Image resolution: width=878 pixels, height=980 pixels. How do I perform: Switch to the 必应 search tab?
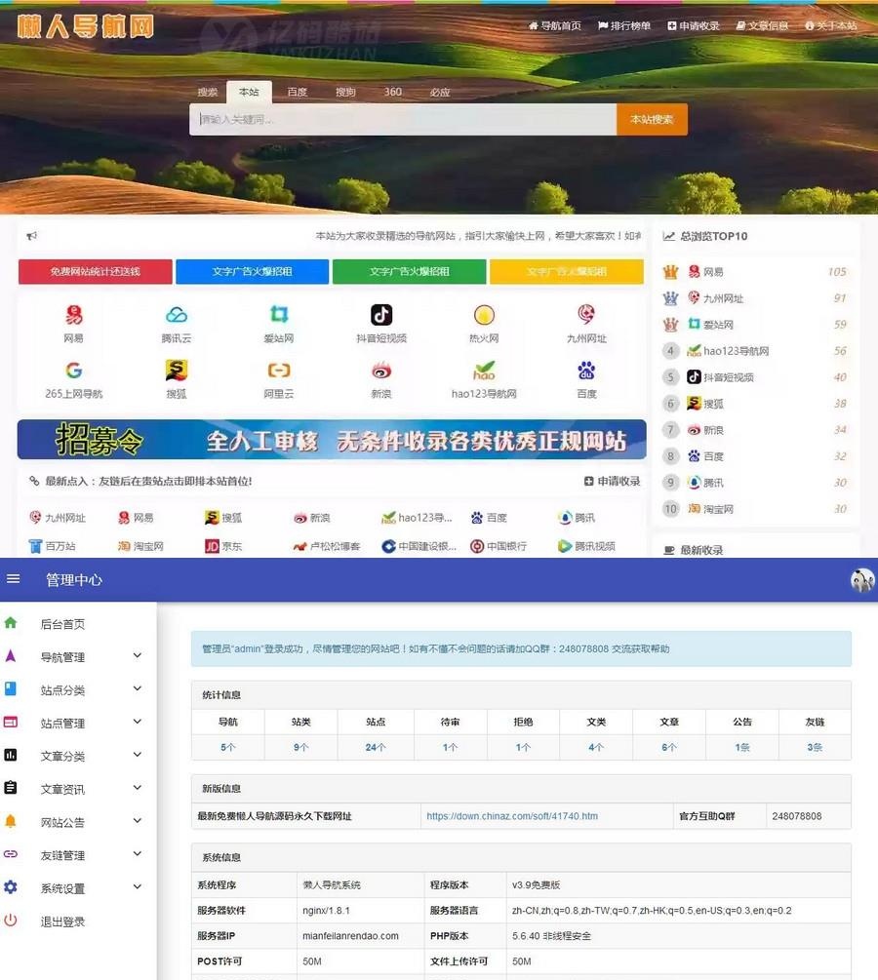tap(440, 92)
